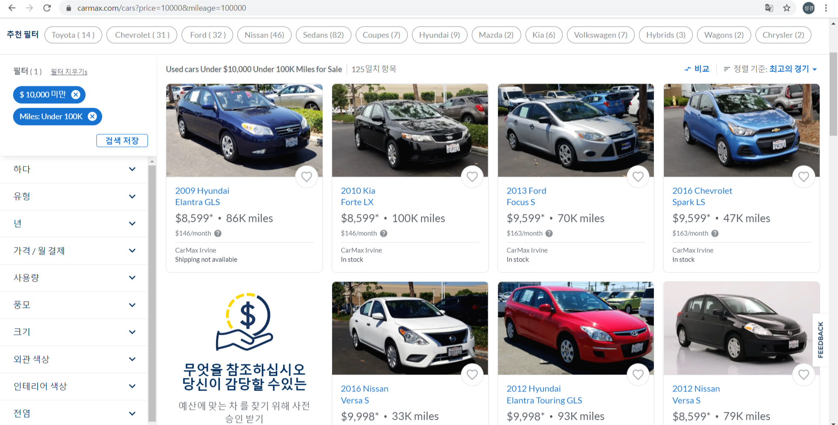Favorite the 2009 Hyundai Elantra GLS

306,177
